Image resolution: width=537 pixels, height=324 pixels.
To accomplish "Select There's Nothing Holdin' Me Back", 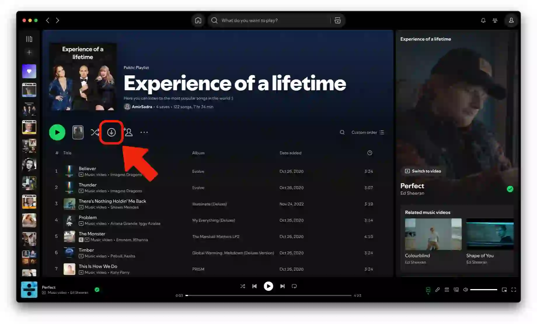I will [x=112, y=201].
